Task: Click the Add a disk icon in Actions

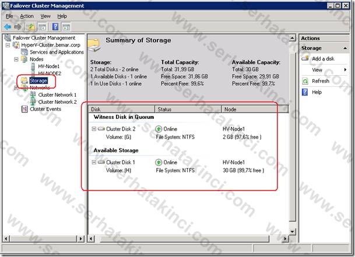Action: coord(305,59)
